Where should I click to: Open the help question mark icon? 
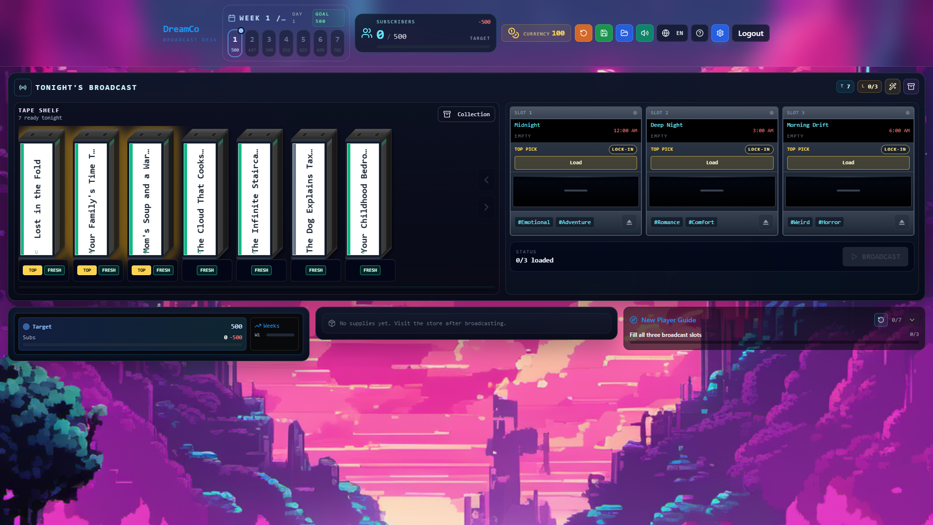coord(699,33)
